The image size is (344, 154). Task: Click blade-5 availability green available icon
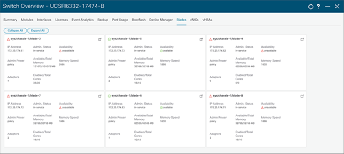click(x=161, y=51)
